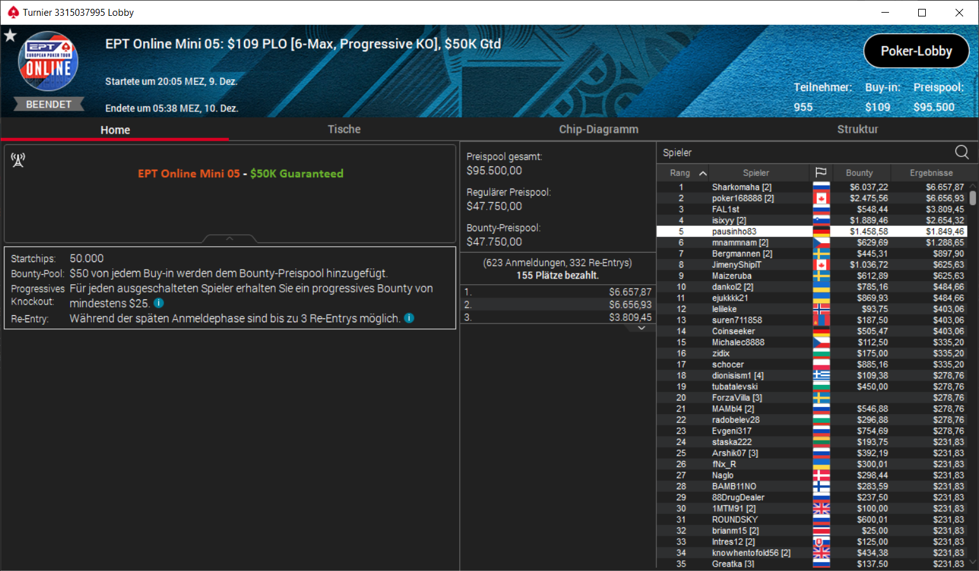979x571 pixels.
Task: Expand the payout list chevron
Action: click(x=641, y=328)
